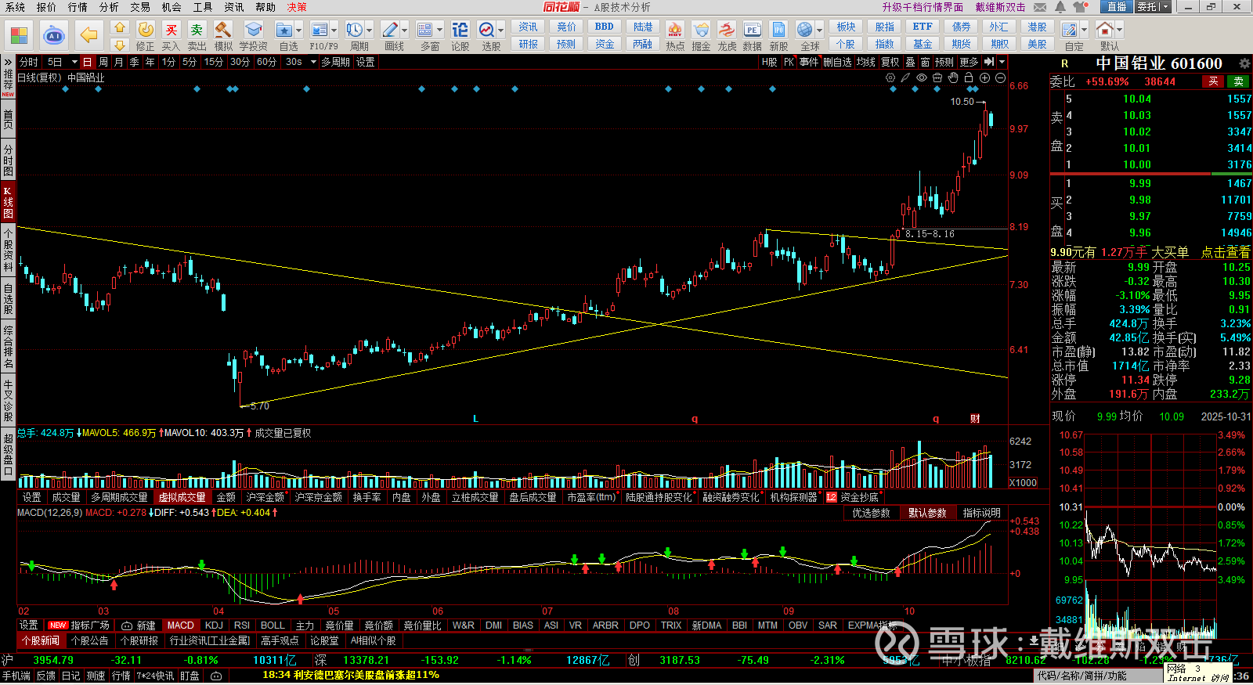Click the 默认参数 default parameters button
Screen dimensions: 1253x685
927,513
